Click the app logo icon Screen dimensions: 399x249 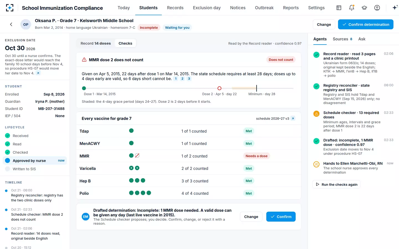coord(10,8)
